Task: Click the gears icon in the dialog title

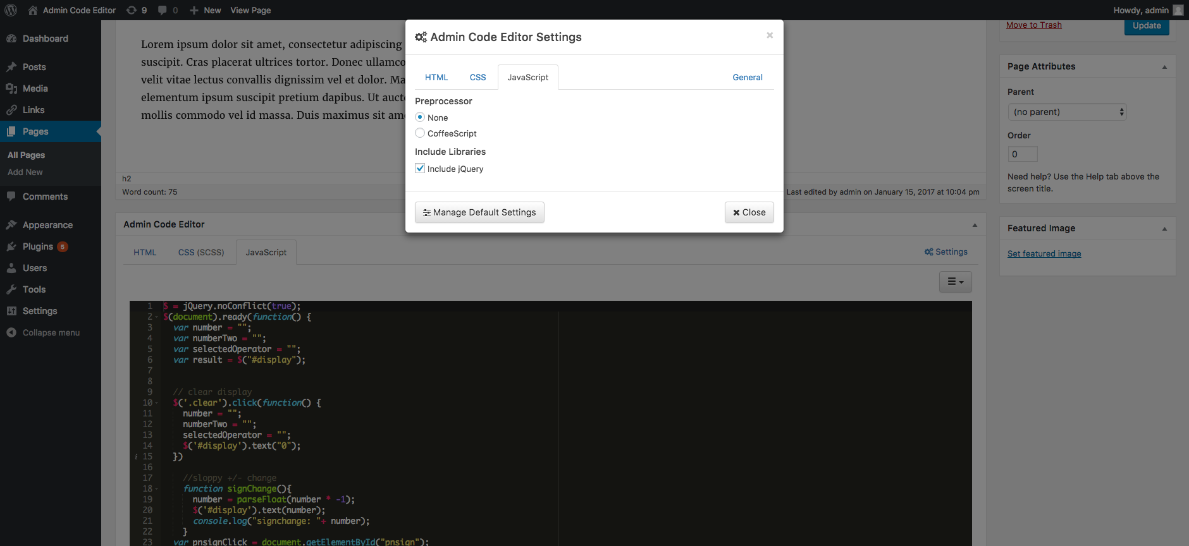Action: click(x=421, y=37)
